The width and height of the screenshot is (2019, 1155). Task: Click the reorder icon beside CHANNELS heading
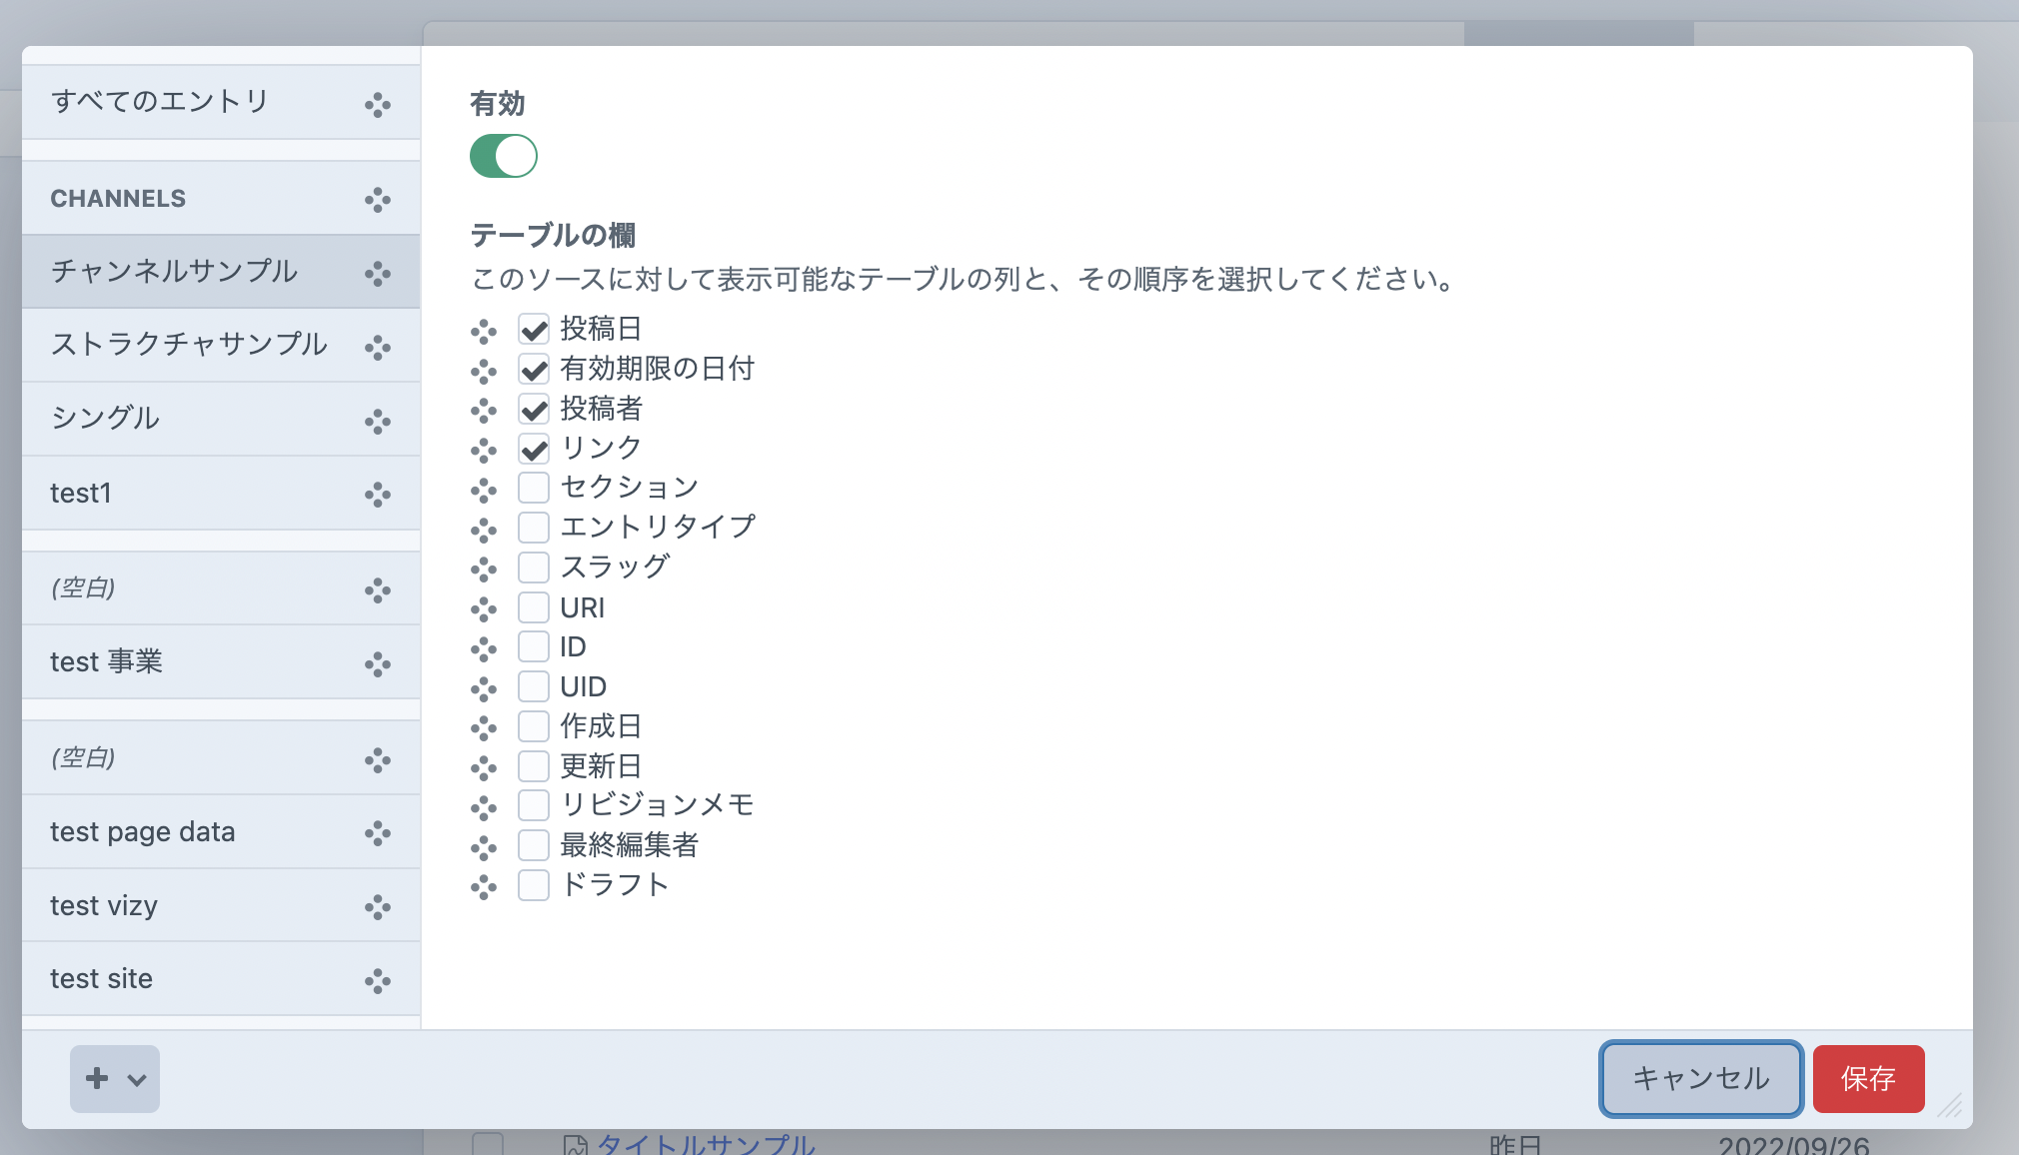pos(378,199)
